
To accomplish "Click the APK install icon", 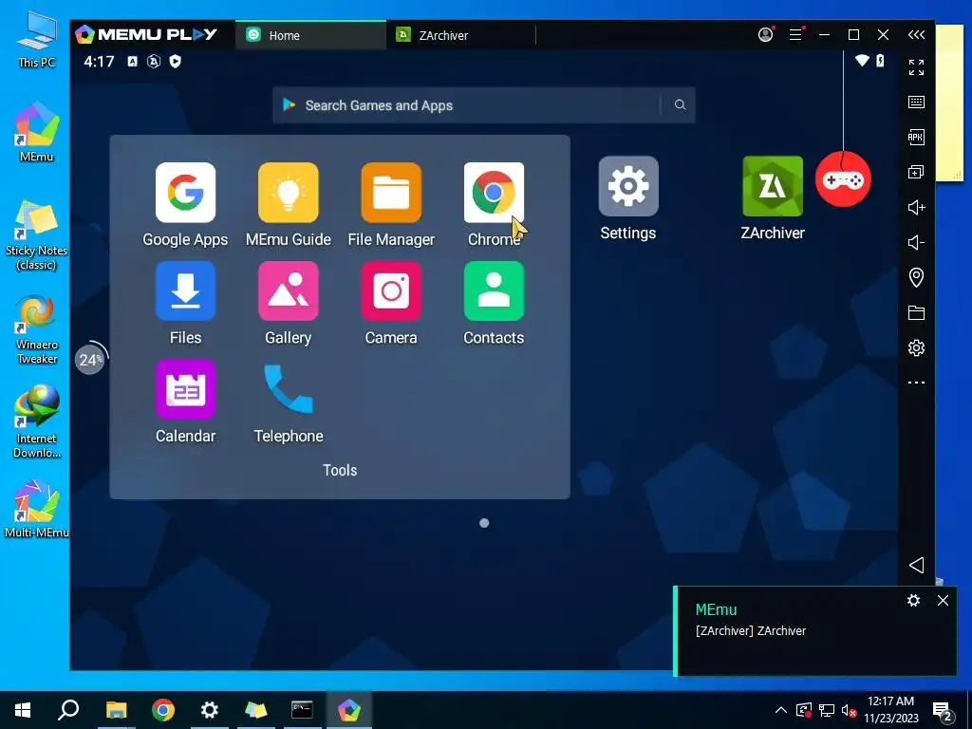I will click(x=916, y=137).
